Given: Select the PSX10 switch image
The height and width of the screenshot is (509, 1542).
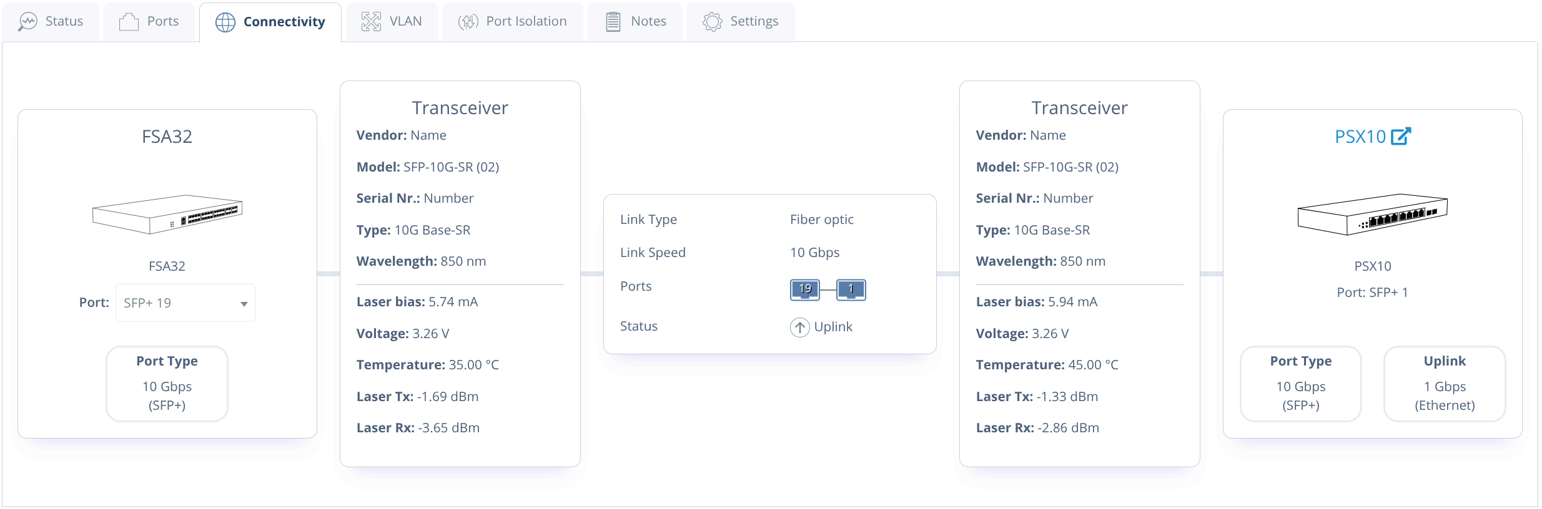Looking at the screenshot, I should [1372, 215].
